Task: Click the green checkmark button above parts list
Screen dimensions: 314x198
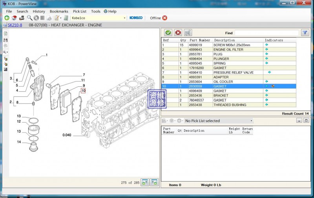Action: coord(168,33)
